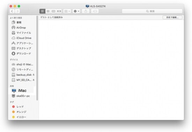The image size is (192, 132).
Task: Click the Share toolbar icon
Action: [86, 11]
